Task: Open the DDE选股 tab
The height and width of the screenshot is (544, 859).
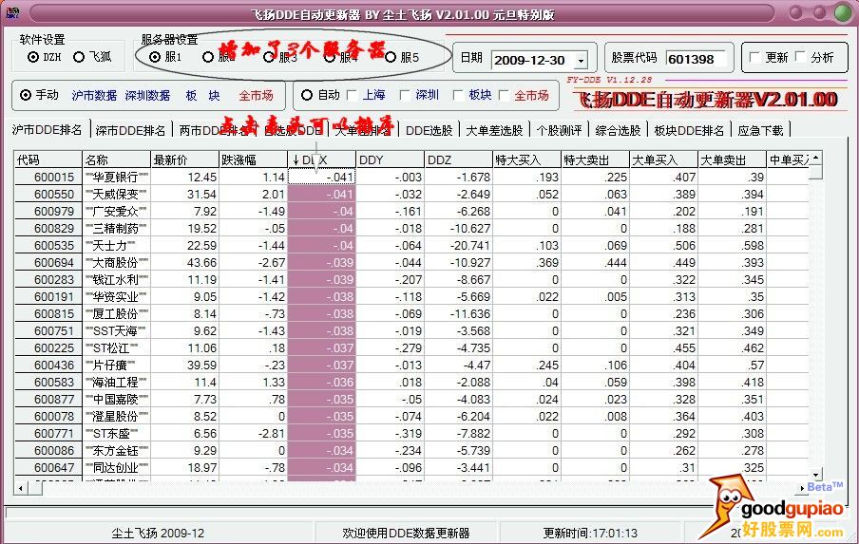Action: (429, 130)
